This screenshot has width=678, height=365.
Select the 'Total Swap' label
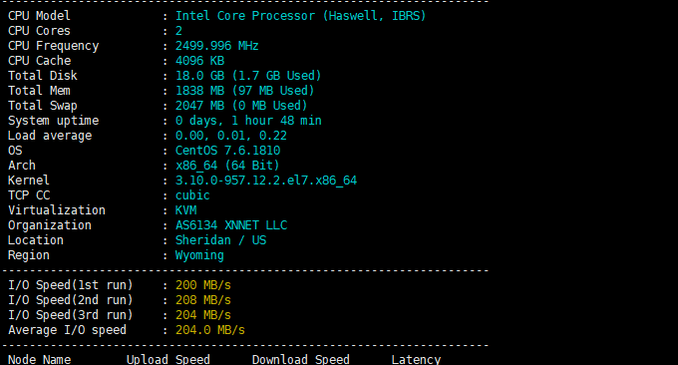(42, 106)
